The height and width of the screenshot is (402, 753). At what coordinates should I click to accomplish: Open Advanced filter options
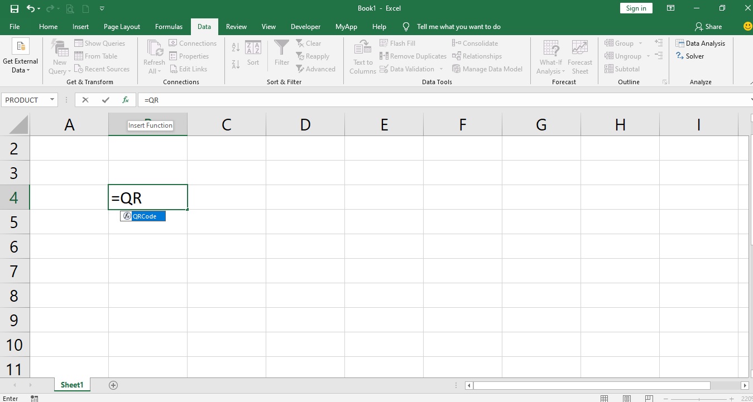pos(315,69)
